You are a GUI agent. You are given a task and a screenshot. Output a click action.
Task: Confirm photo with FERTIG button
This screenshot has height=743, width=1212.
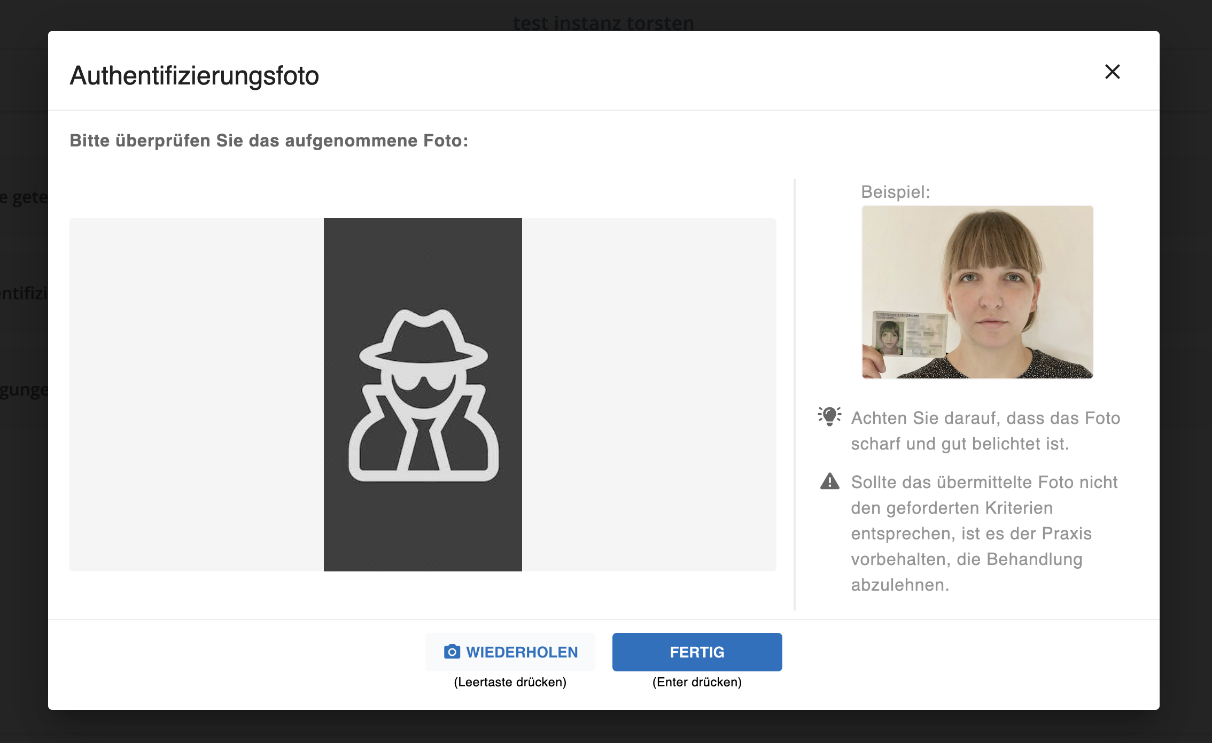point(697,652)
